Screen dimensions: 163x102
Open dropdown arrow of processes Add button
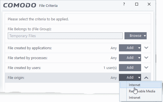click(x=139, y=58)
